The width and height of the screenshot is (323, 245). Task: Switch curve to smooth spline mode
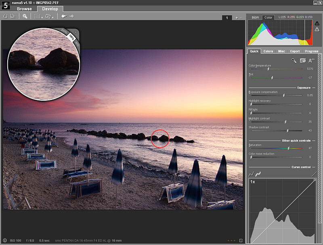click(x=257, y=174)
